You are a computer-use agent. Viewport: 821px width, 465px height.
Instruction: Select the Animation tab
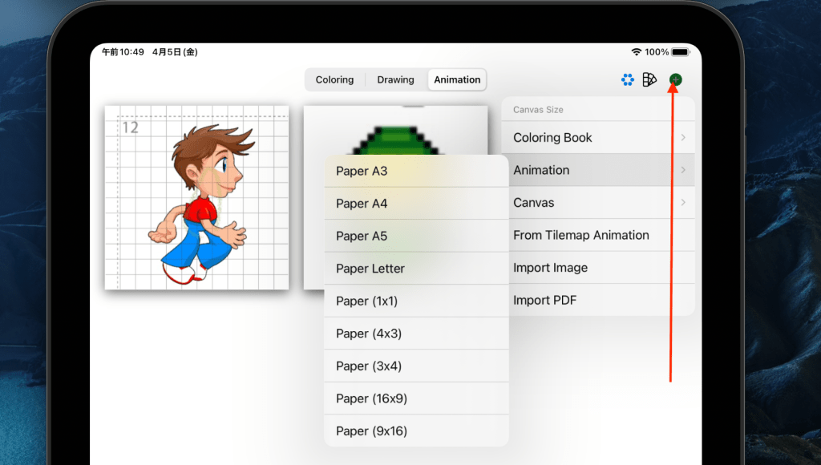click(456, 79)
